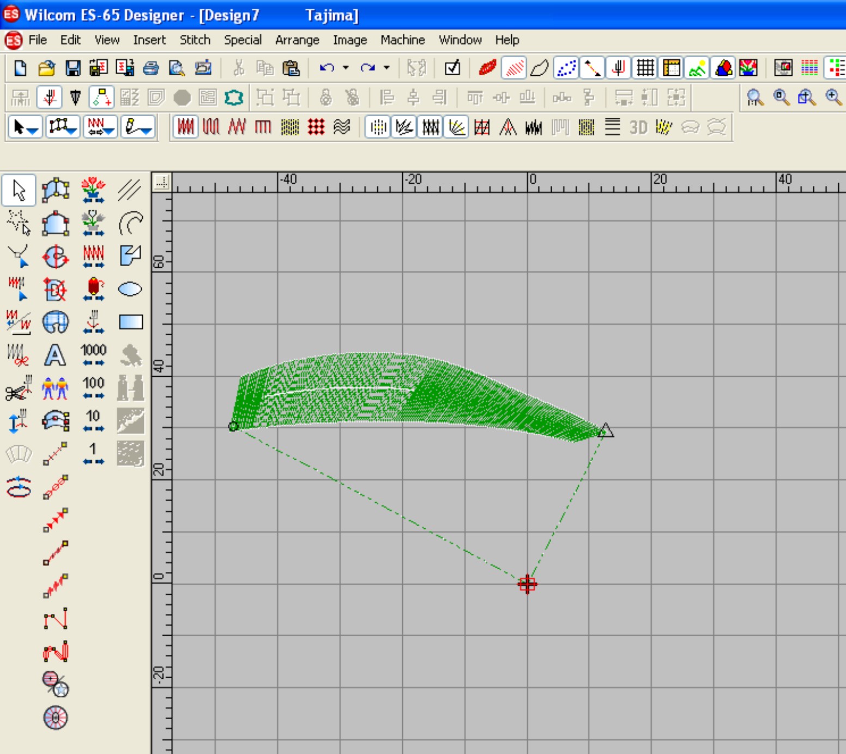Toggle show needle points button
846x754 pixels.
[565, 68]
